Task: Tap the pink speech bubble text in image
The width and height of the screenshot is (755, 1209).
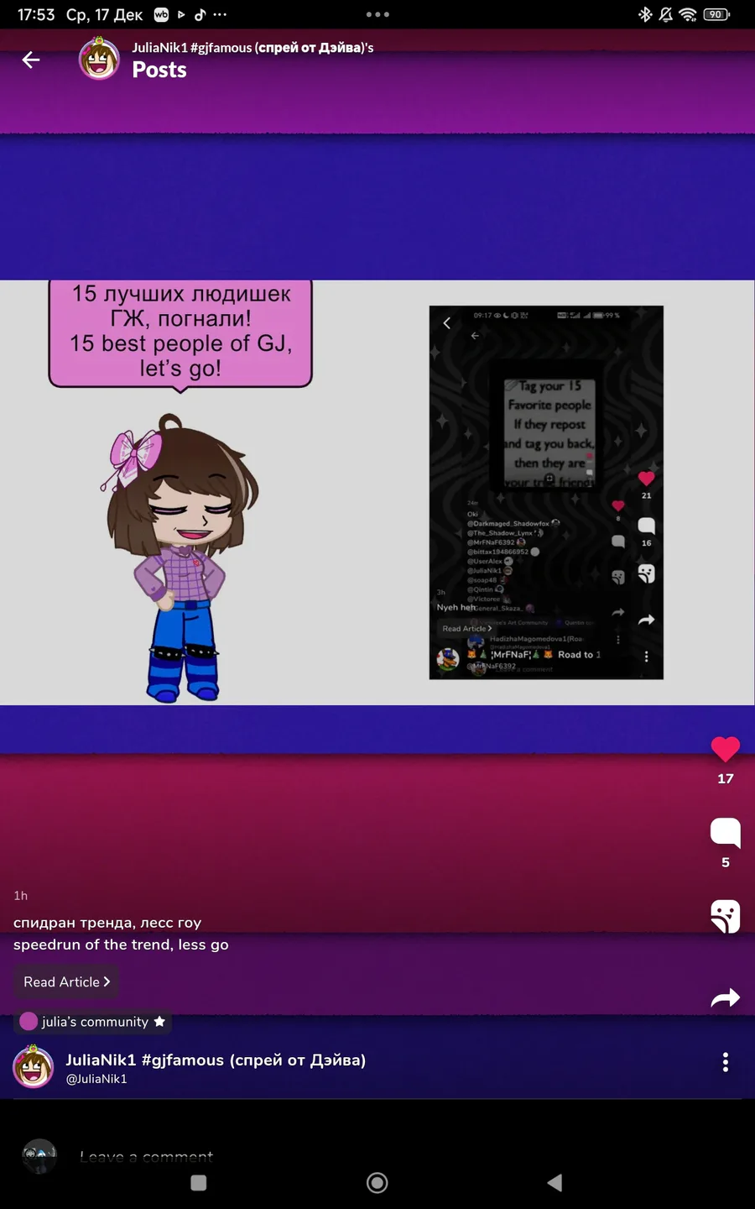Action: (180, 332)
